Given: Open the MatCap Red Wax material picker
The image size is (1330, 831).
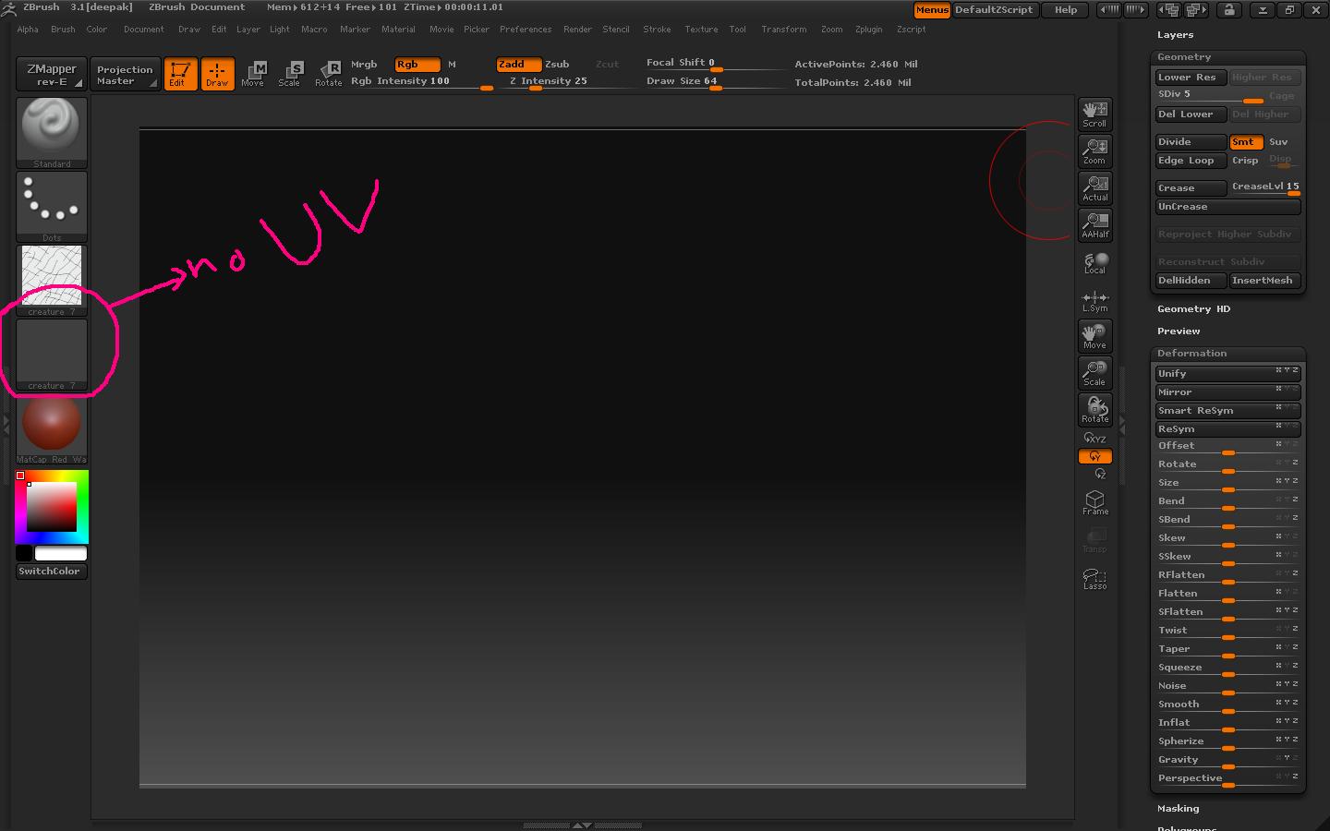Looking at the screenshot, I should (x=52, y=428).
